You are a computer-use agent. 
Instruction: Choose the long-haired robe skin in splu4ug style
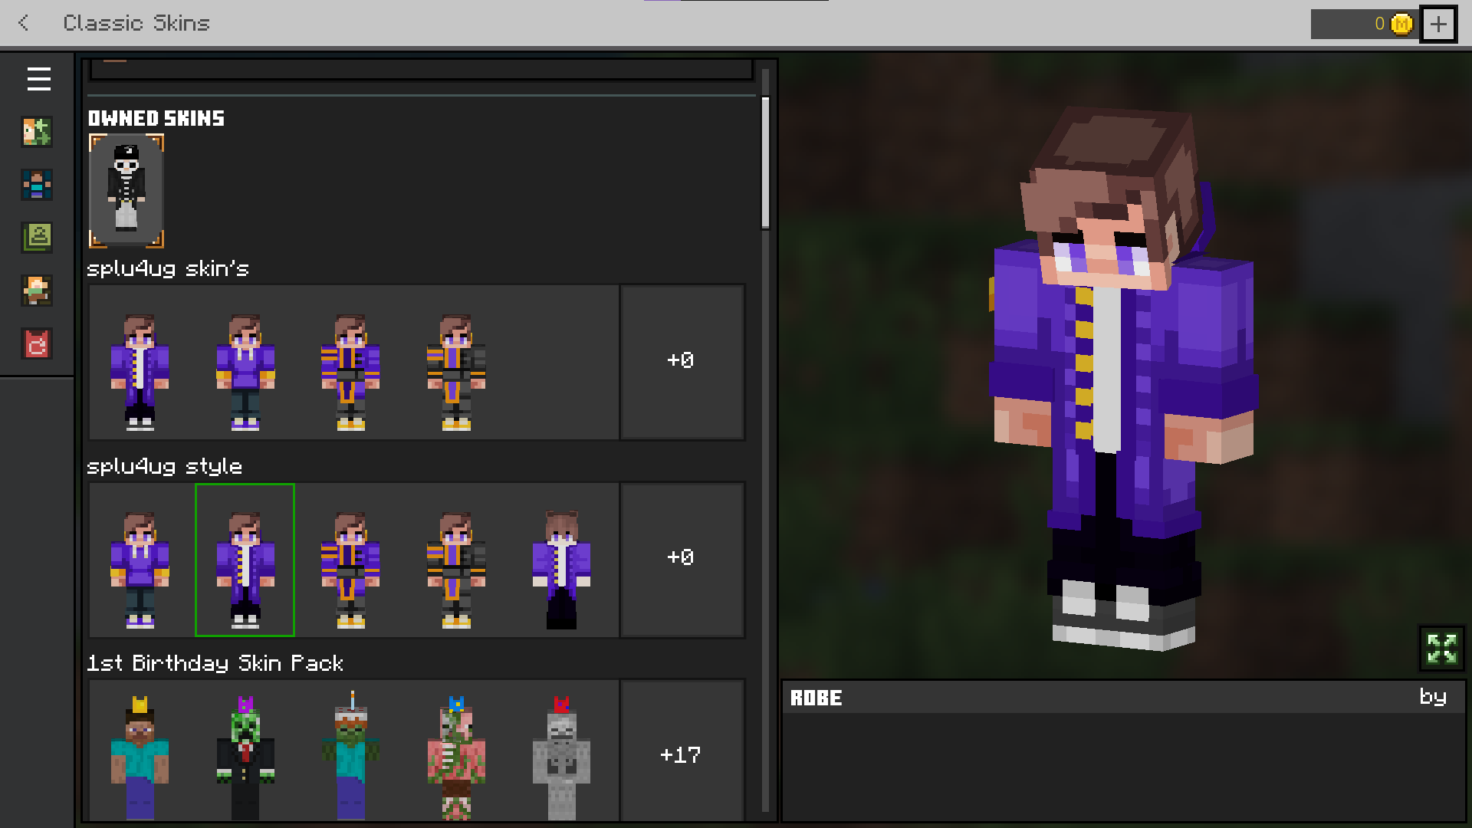coord(561,567)
